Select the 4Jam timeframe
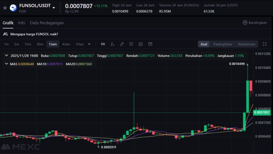This screenshot has width=273, height=154. click(x=66, y=44)
